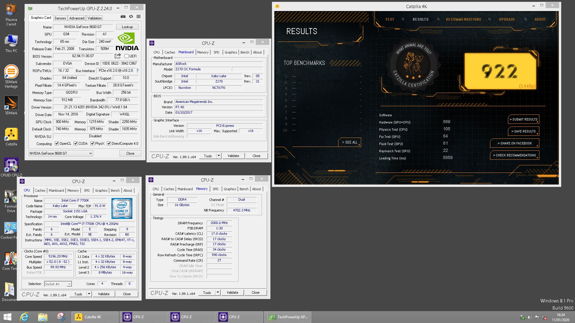Open the UPGRADE tab in Catzilla
The height and width of the screenshot is (323, 575).
(507, 19)
